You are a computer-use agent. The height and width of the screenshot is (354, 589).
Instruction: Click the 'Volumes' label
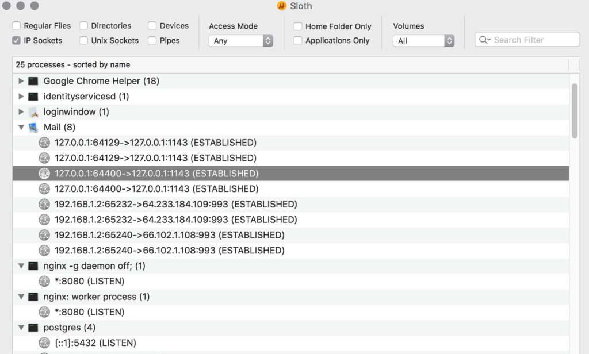pyautogui.click(x=409, y=26)
